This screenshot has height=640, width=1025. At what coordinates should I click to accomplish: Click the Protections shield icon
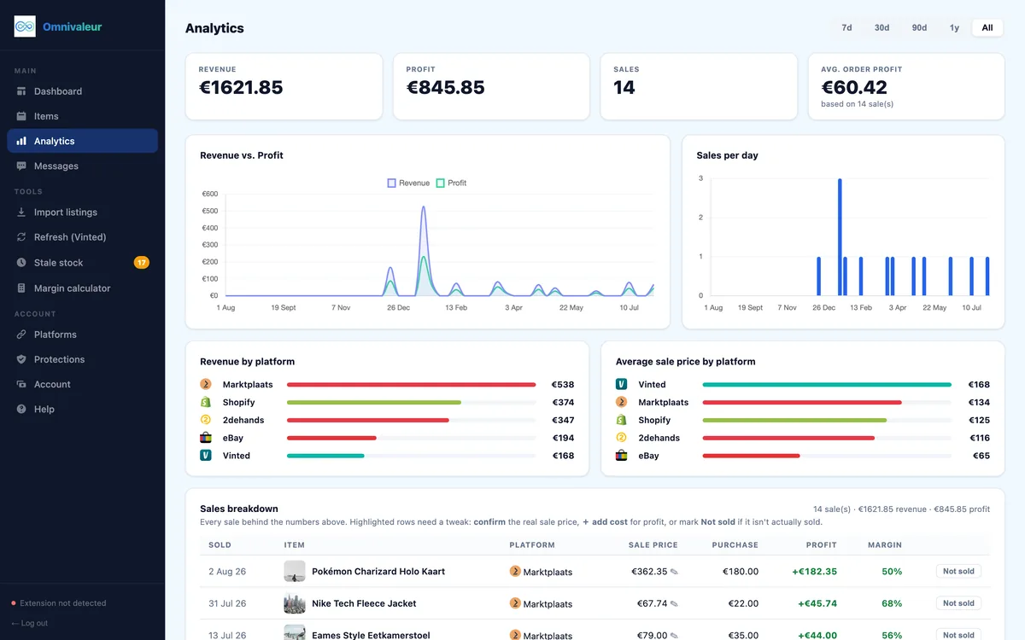[x=21, y=359]
